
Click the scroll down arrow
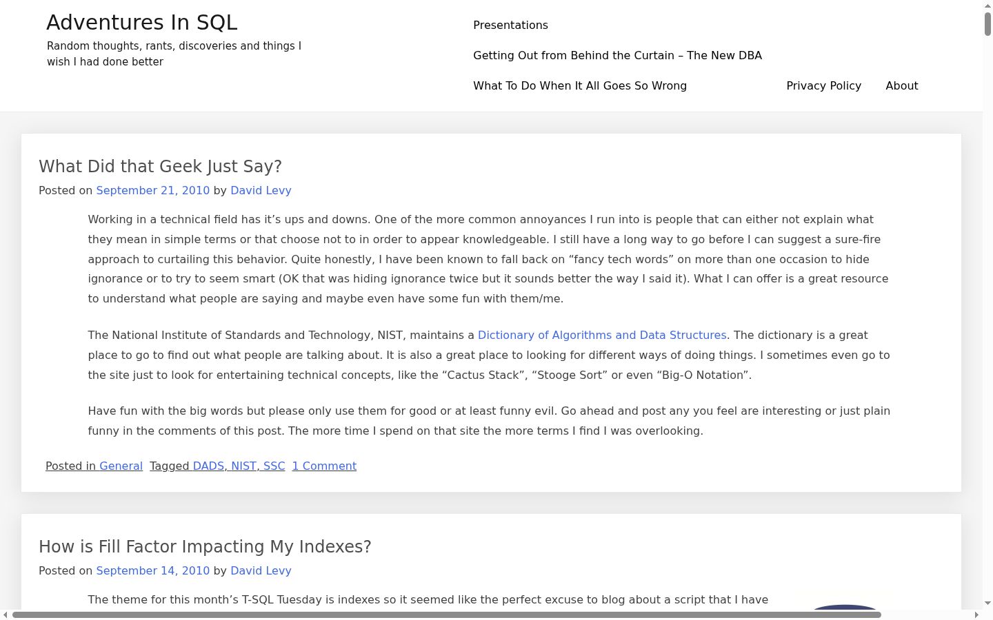pos(987,603)
